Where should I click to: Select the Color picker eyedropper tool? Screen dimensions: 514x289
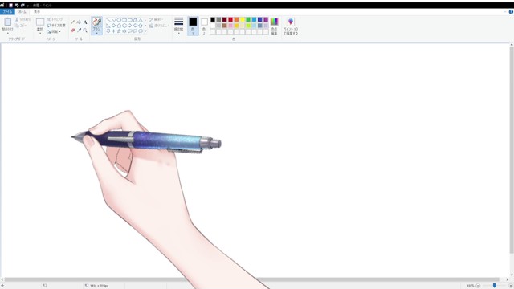pyautogui.click(x=79, y=31)
